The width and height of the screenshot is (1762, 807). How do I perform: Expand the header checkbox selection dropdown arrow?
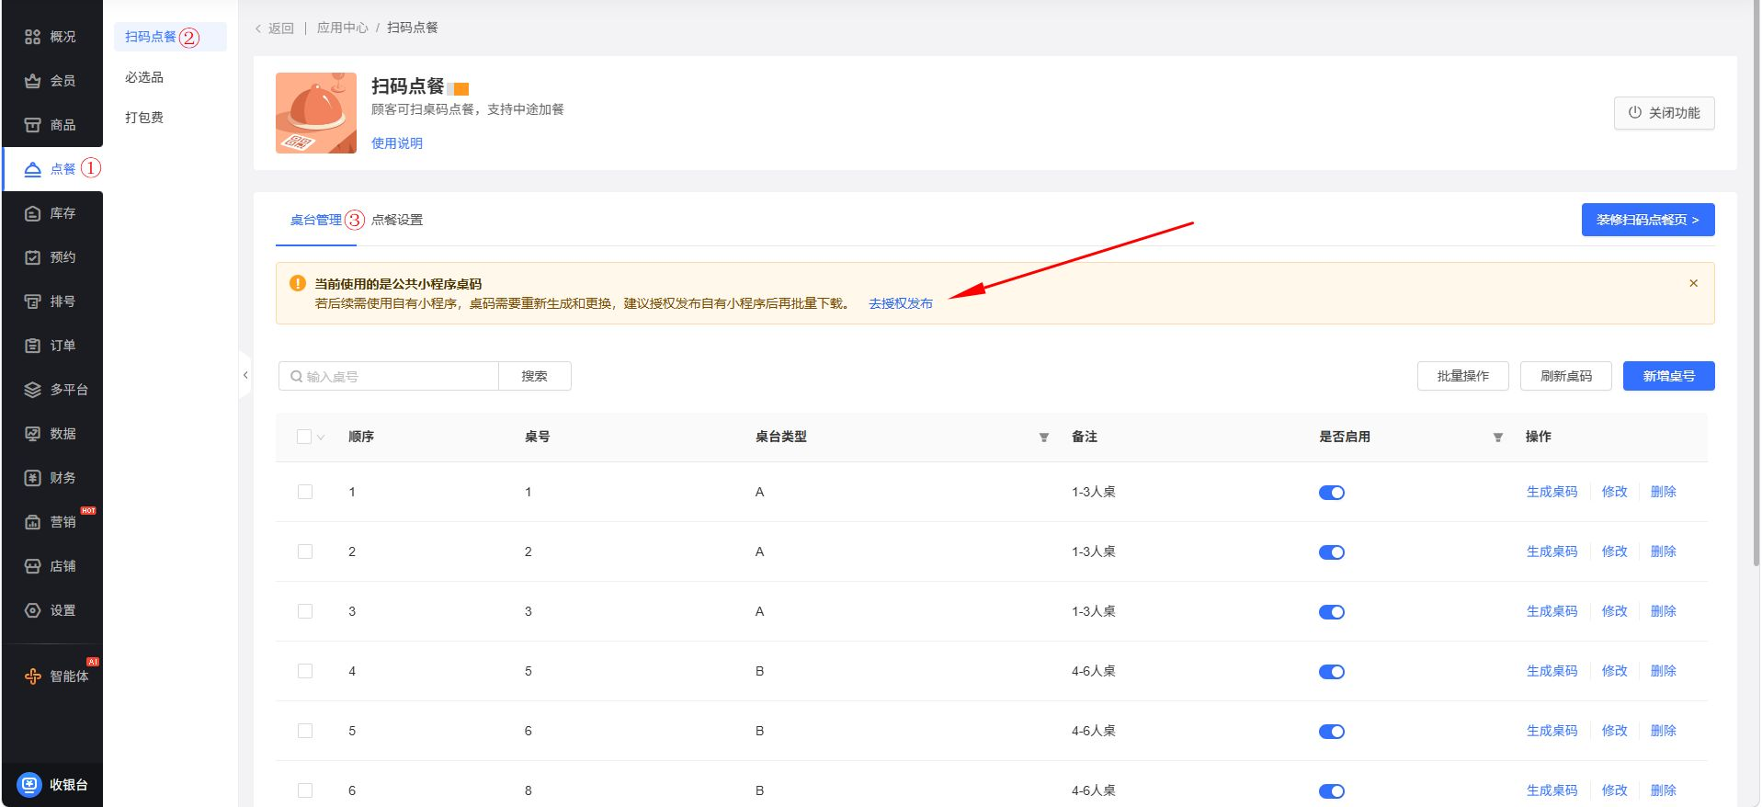point(321,438)
